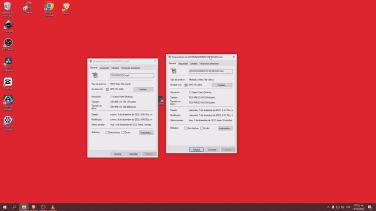Viewport: 376px width, 211px height.
Task: Show hidden system tray icons chevron
Action: click(328, 207)
